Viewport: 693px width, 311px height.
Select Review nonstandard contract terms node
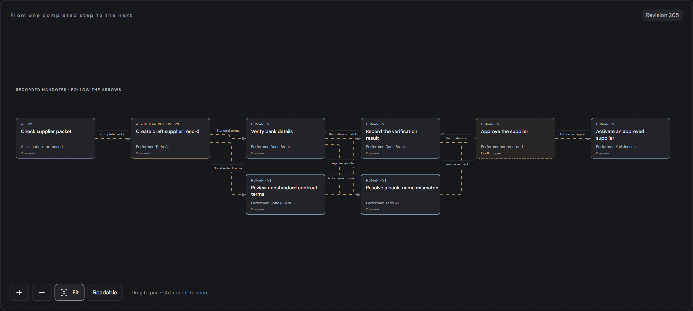(285, 194)
